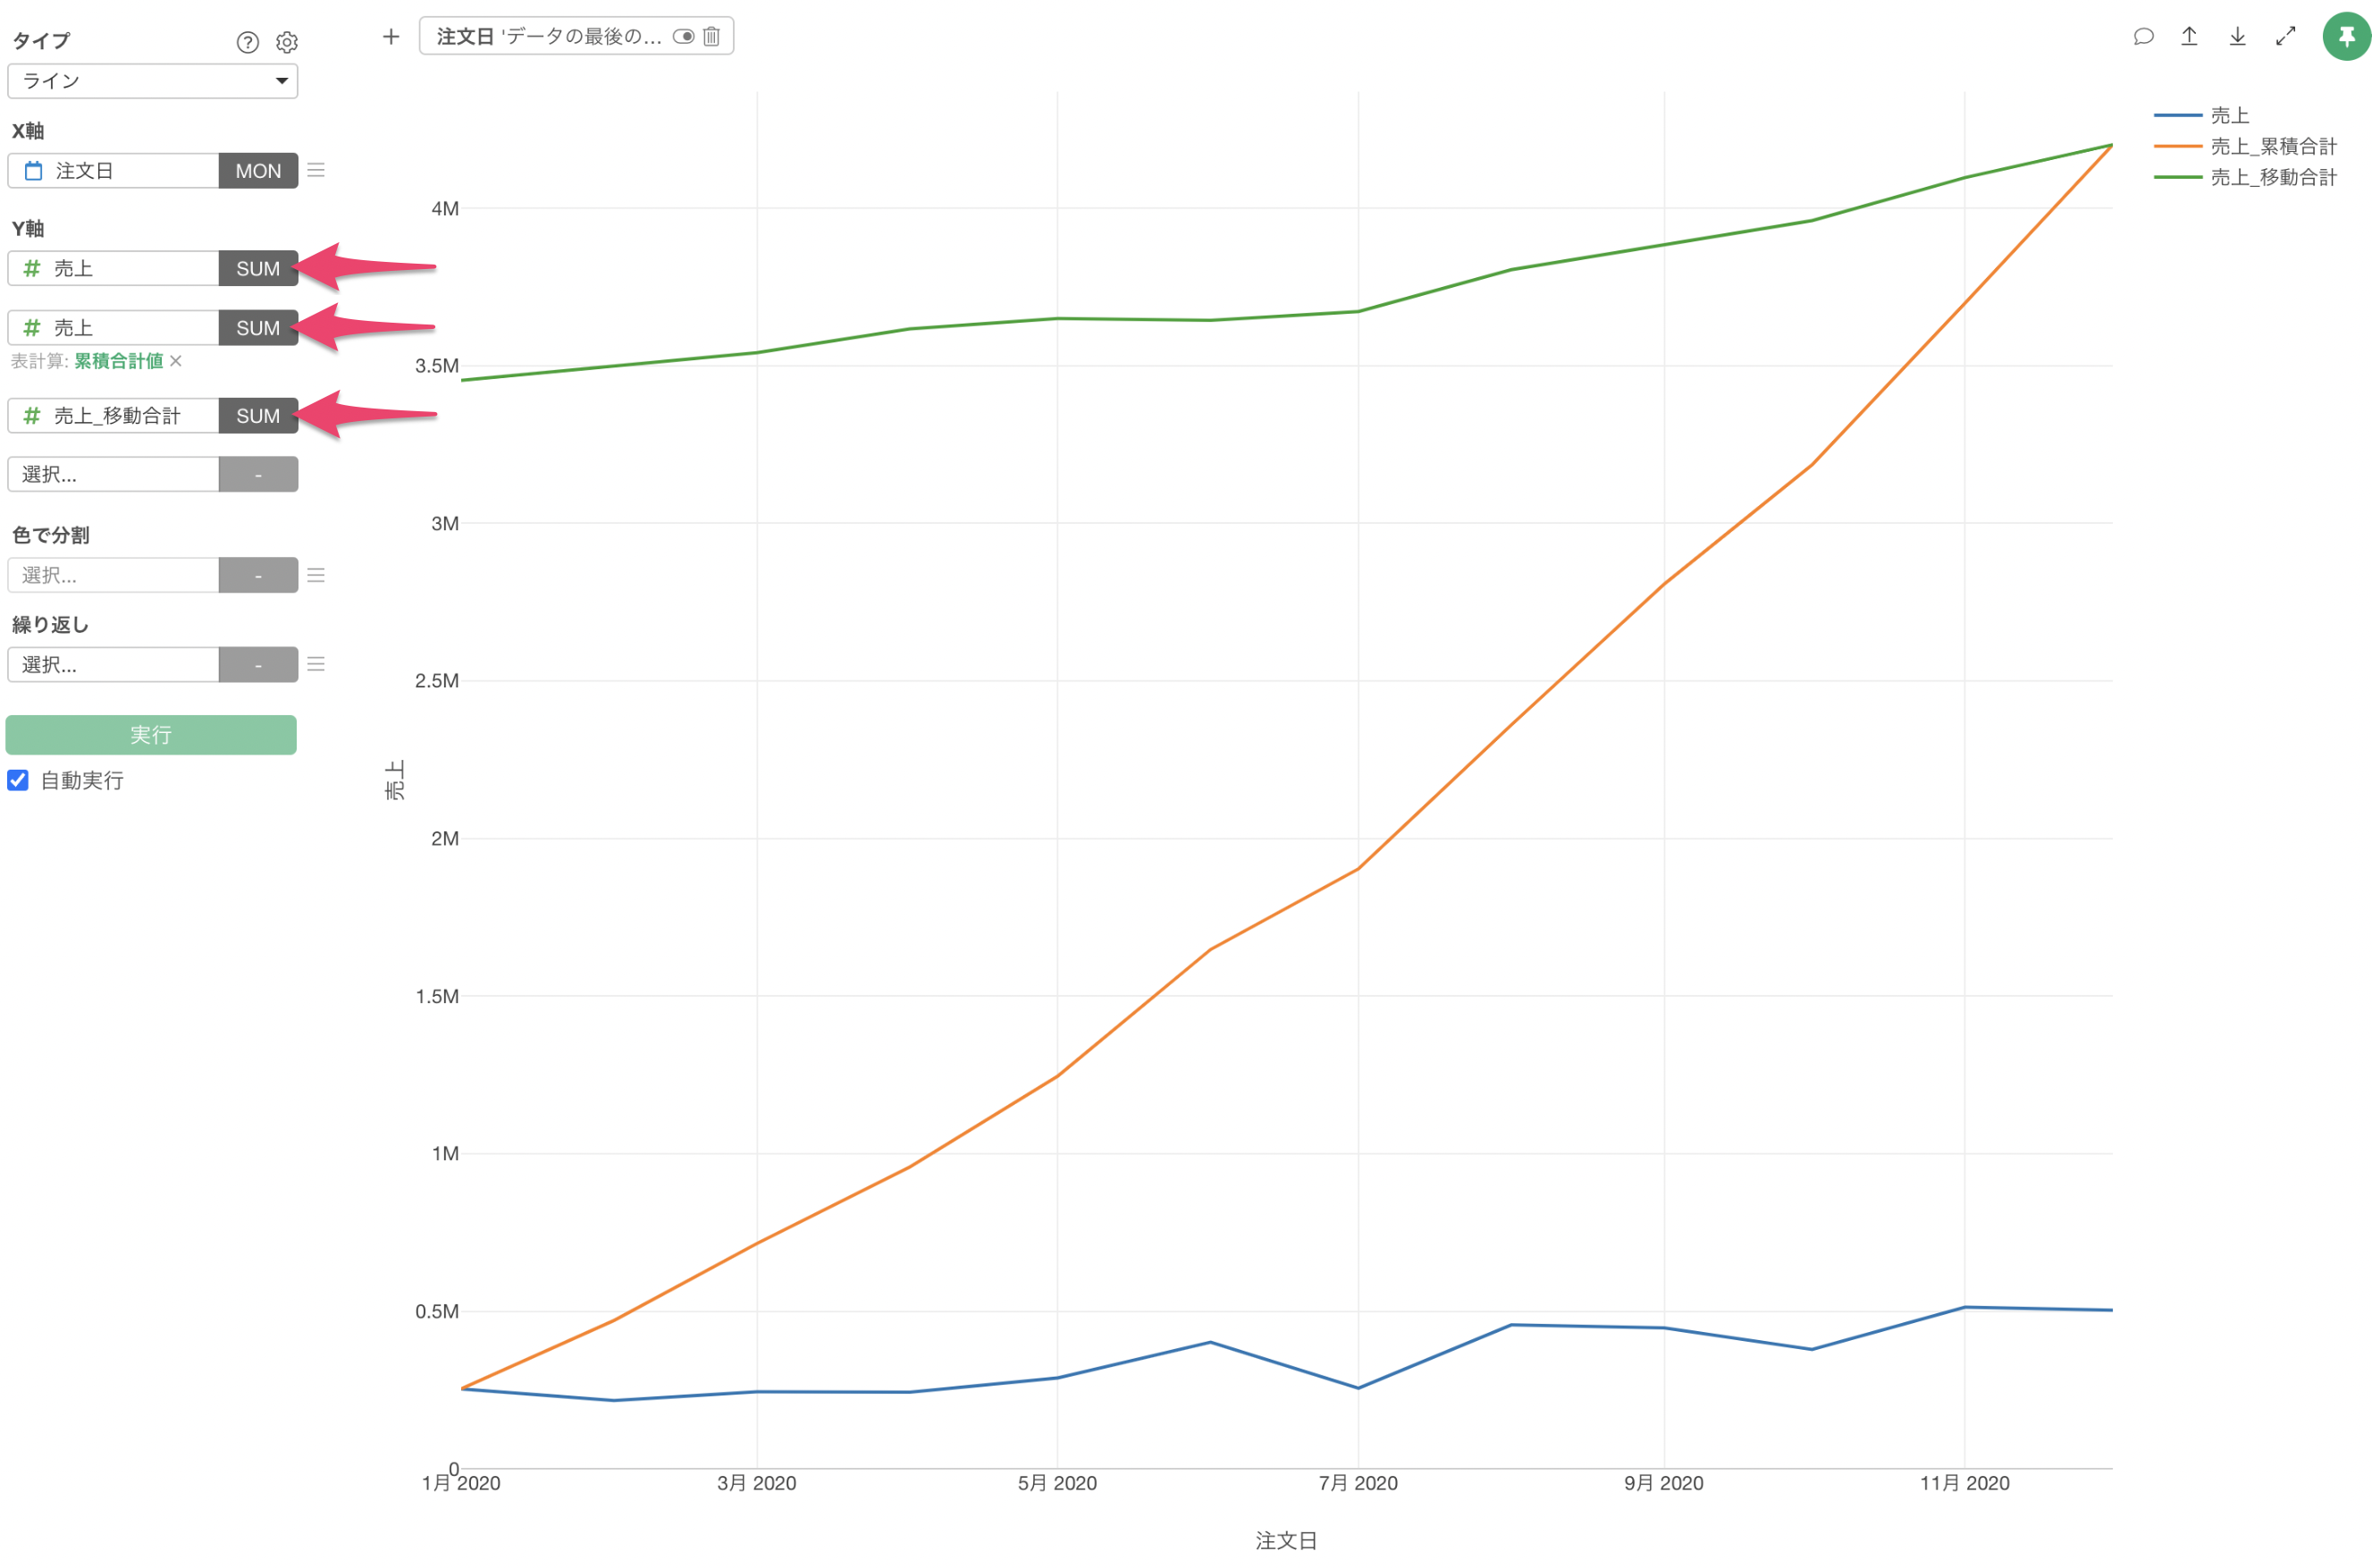Open the 色で分割 hamburger menu

pos(315,575)
